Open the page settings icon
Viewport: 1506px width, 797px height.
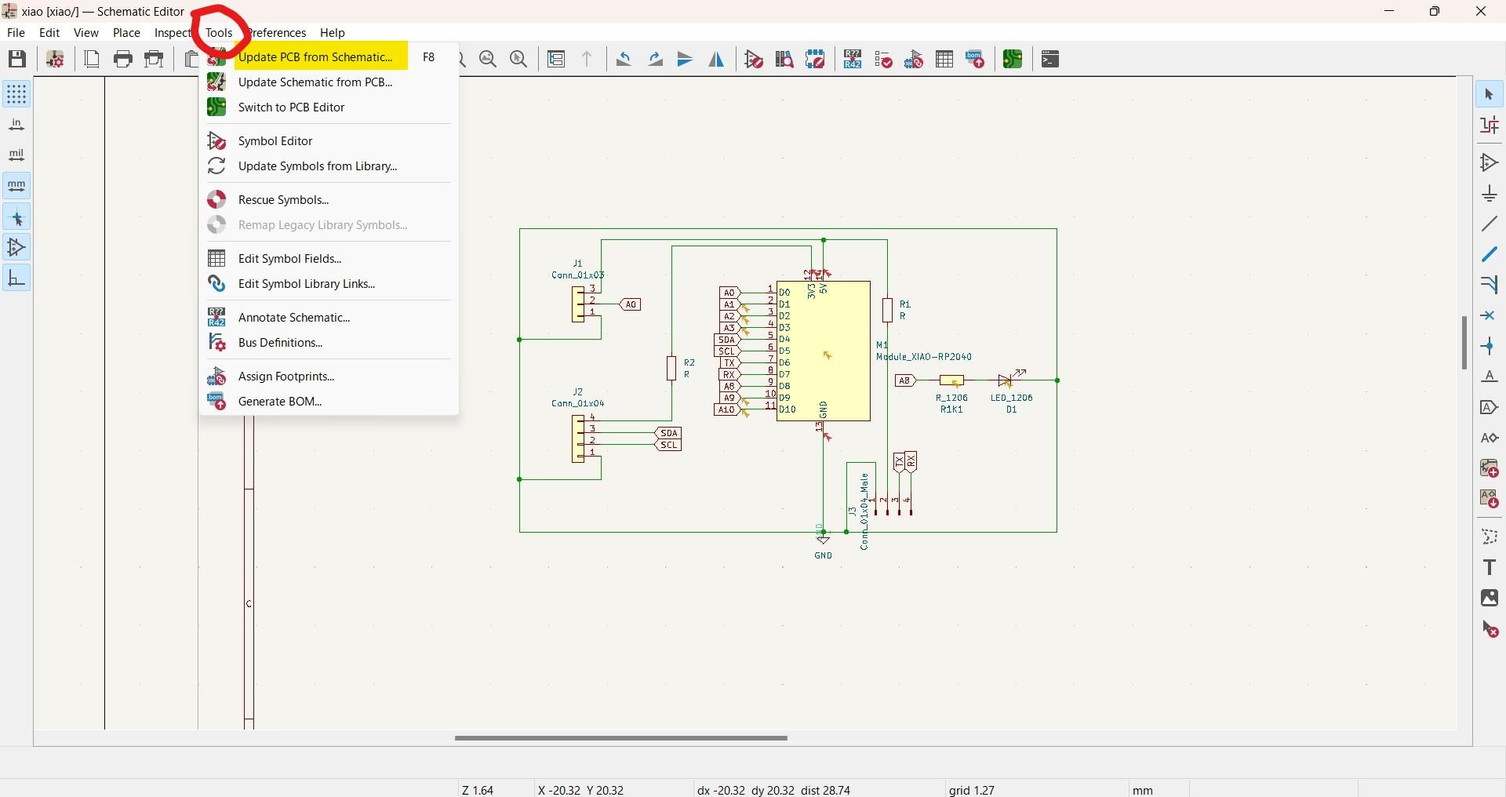coord(92,60)
